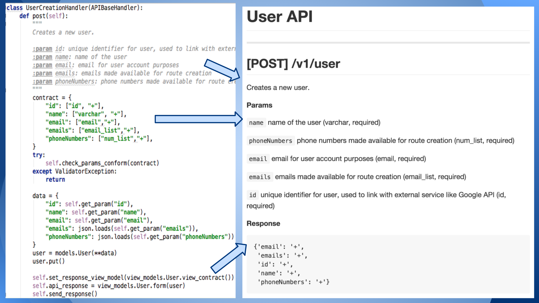Screen dimensions: 539x303
Task: Click the 'return' keyword line
Action: 55,179
